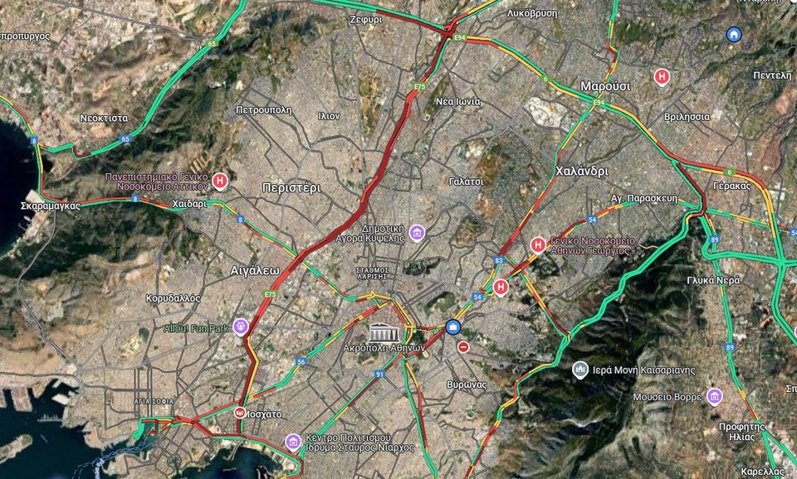Select the Χαλάνδρι place label

[x=582, y=171]
